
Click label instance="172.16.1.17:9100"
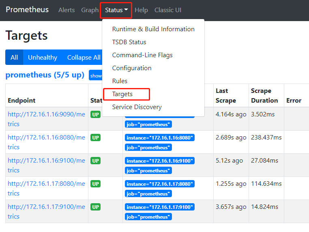click(160, 207)
